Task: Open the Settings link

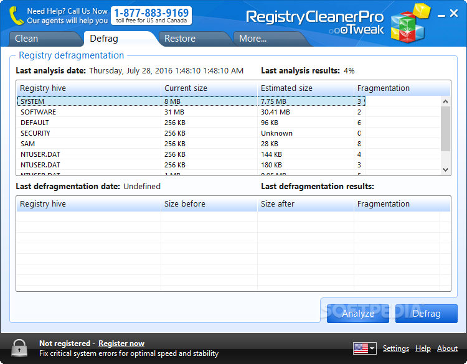Action: [395, 348]
